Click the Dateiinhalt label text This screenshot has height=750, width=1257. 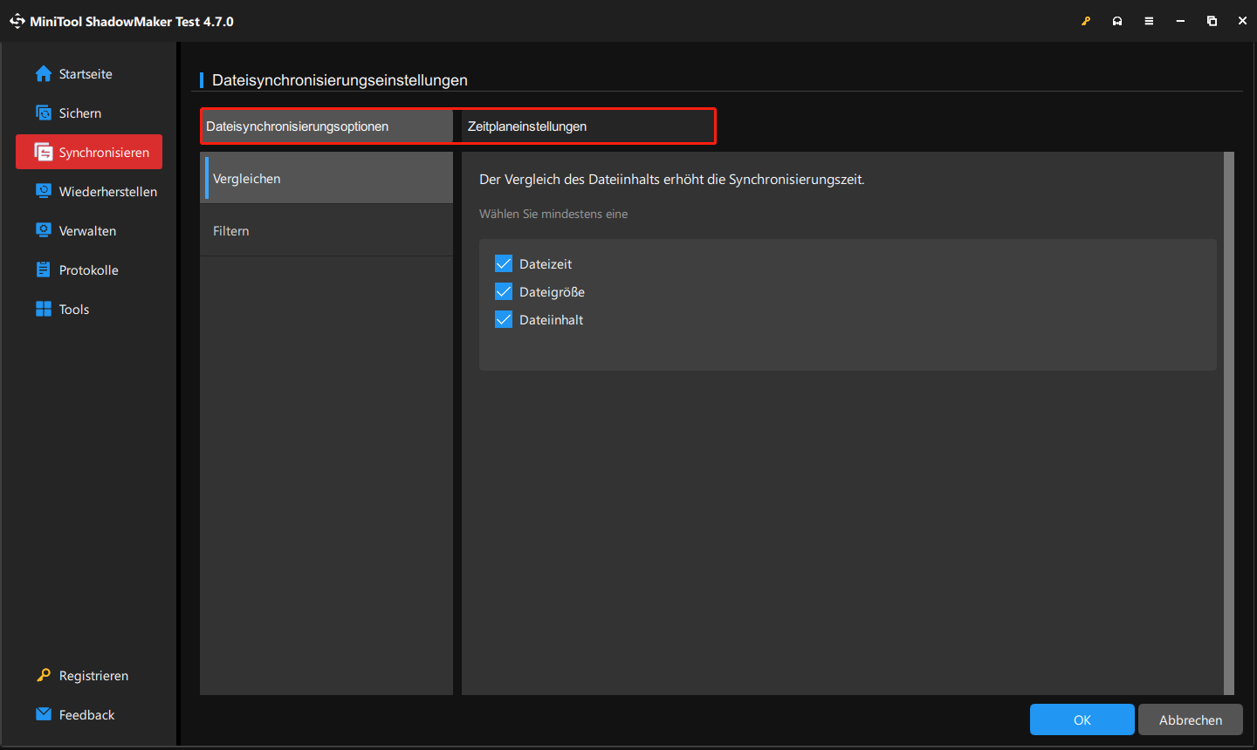[551, 319]
